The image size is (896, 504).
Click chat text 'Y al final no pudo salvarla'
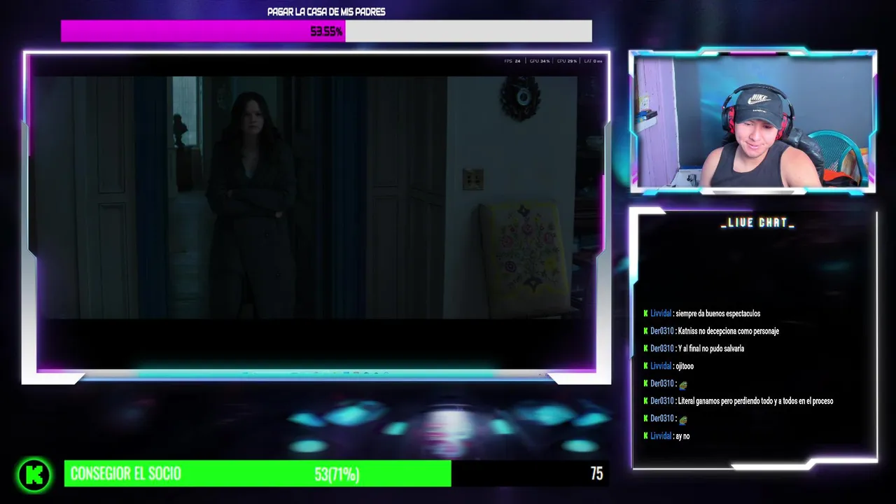(x=711, y=349)
